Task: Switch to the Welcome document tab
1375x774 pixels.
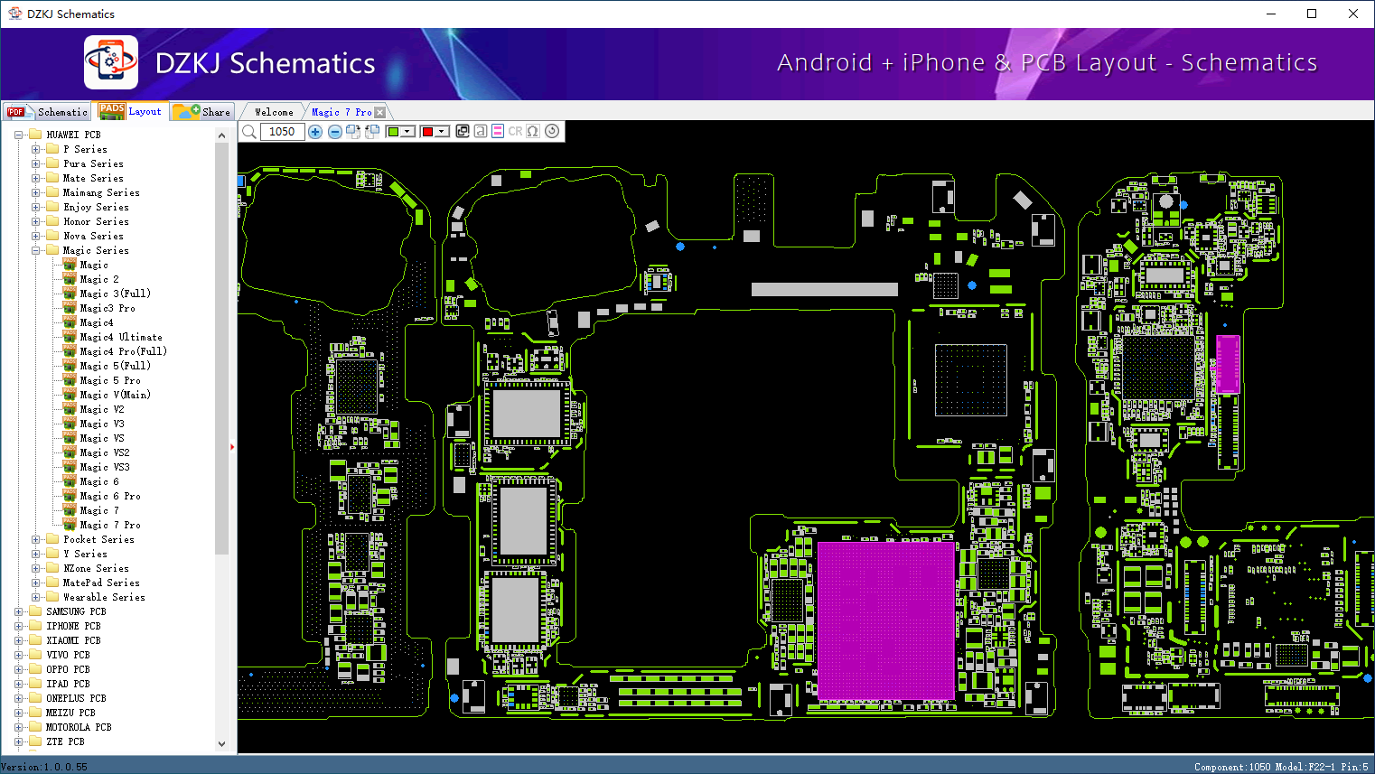Action: coord(274,112)
